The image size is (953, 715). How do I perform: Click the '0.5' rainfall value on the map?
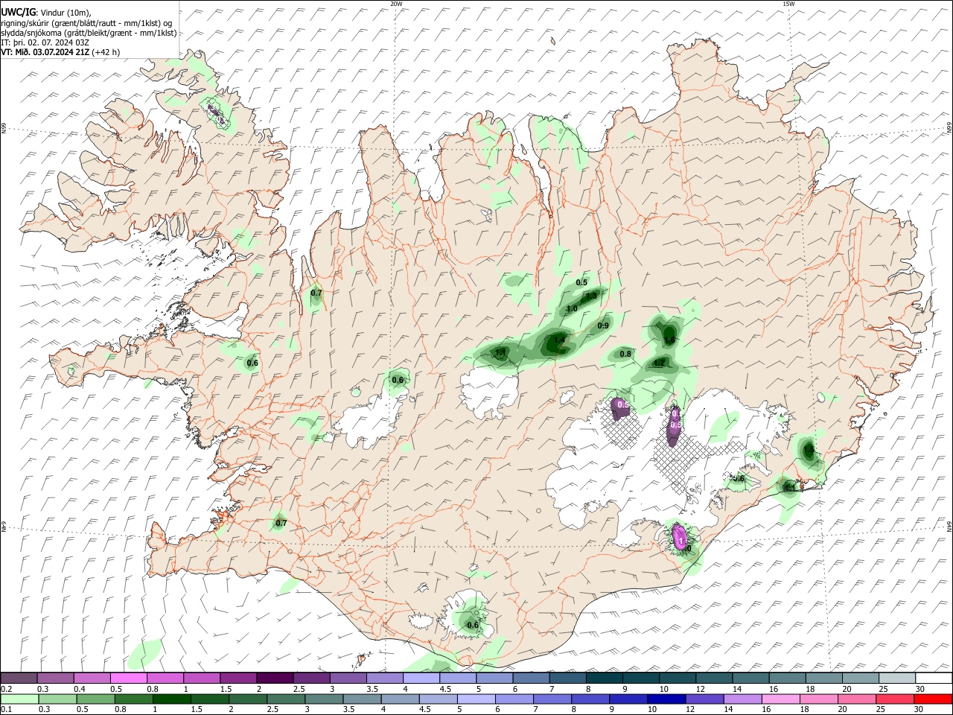click(581, 282)
